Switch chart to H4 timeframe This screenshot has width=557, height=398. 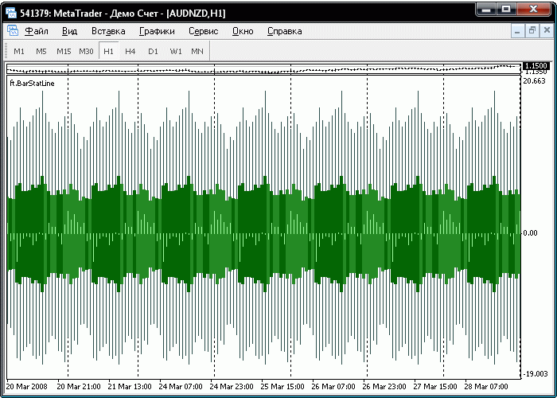[x=130, y=51]
